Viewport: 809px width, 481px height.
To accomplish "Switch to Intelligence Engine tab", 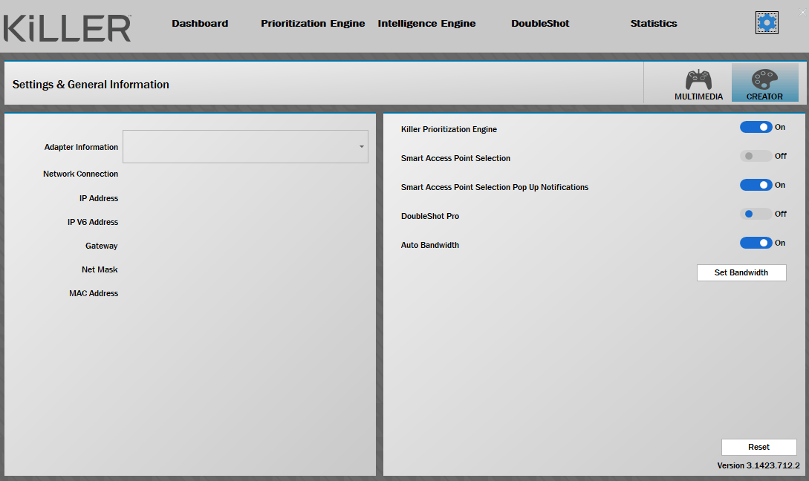I will pos(426,23).
